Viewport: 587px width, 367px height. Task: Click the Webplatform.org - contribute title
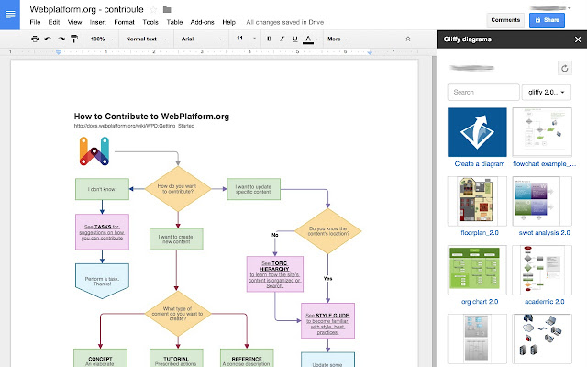click(86, 9)
